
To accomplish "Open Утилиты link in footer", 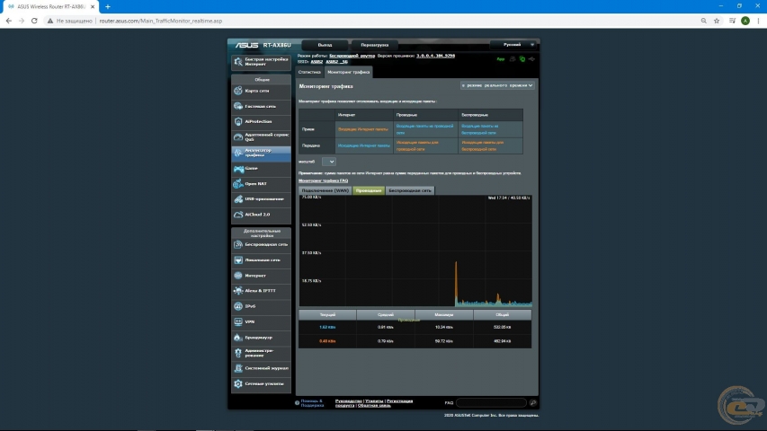I will 374,401.
